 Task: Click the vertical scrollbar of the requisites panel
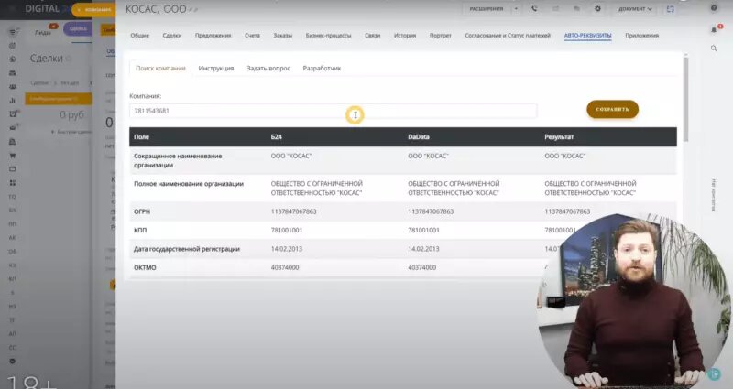coord(685,98)
